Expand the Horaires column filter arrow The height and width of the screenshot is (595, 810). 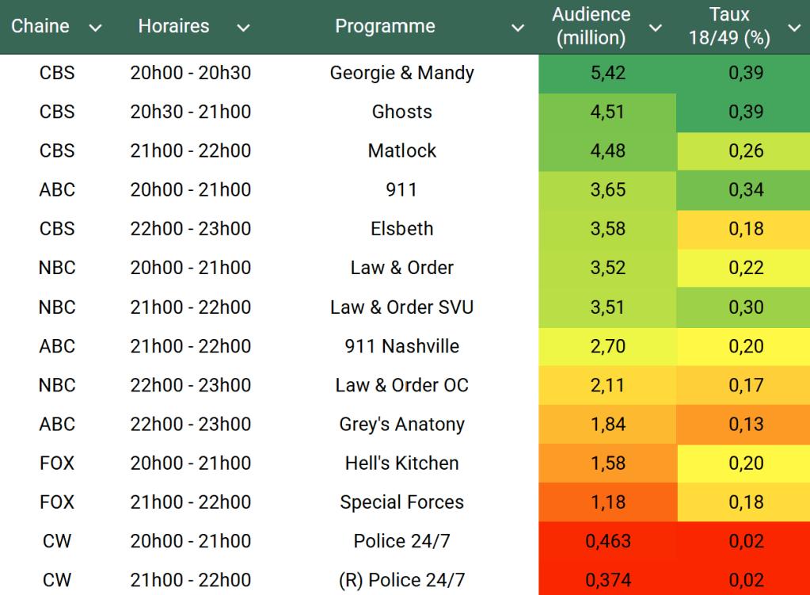click(x=243, y=29)
